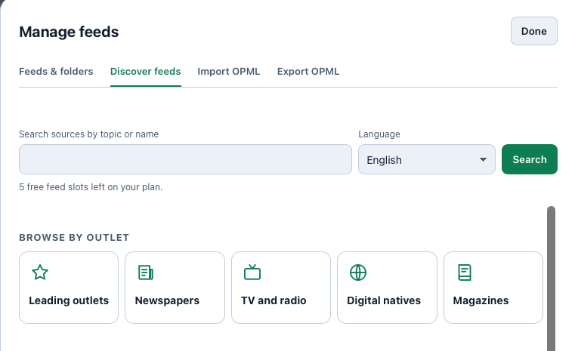Image resolution: width=575 pixels, height=351 pixels.
Task: Open the Language dropdown set to English
Action: pos(427,159)
